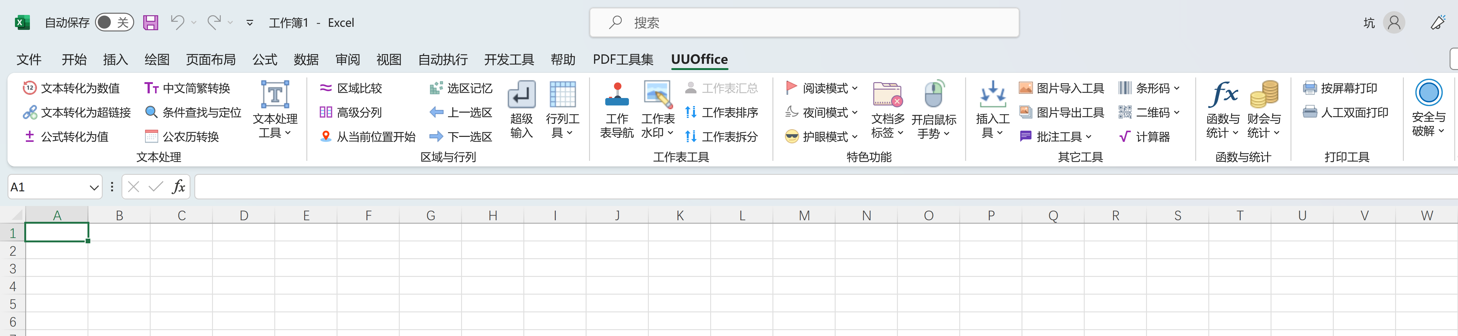Click the Undo arrow icon

coord(178,23)
